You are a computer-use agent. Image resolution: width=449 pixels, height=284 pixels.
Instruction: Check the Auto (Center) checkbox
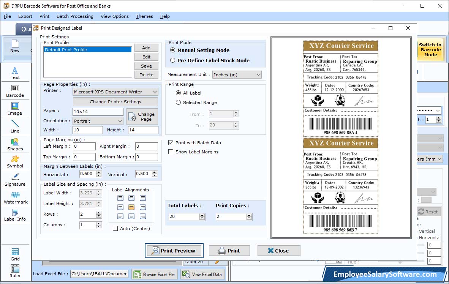tap(115, 229)
